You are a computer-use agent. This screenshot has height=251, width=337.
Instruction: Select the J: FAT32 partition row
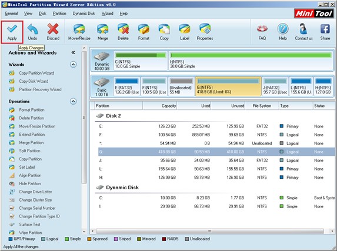click(x=216, y=160)
